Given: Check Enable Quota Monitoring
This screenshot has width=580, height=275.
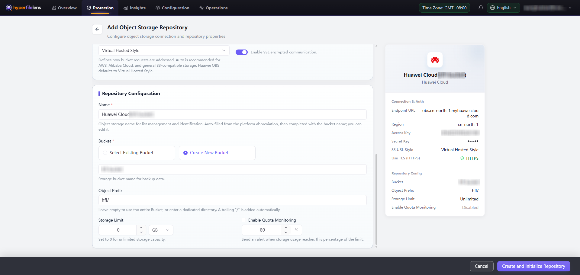Looking at the screenshot, I should tap(244, 220).
